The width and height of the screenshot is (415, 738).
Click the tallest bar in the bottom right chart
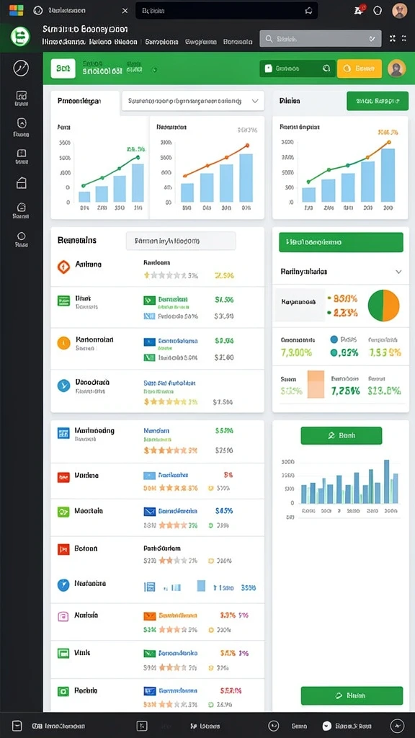tap(386, 481)
